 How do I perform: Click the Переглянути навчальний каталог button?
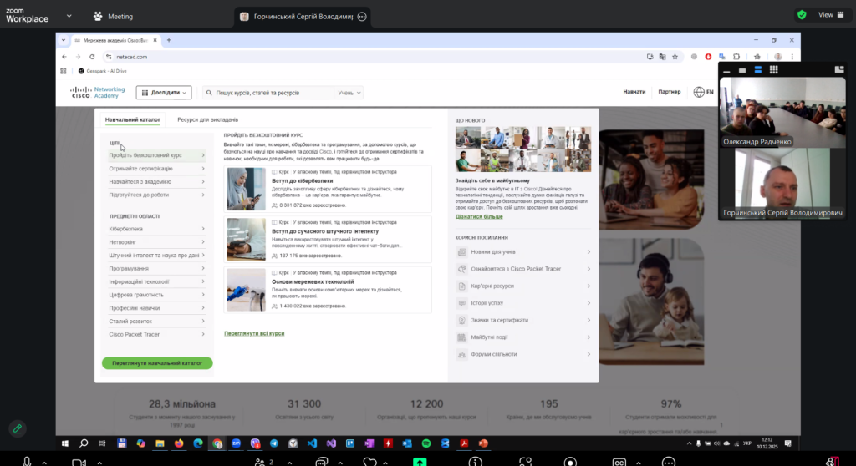click(157, 363)
